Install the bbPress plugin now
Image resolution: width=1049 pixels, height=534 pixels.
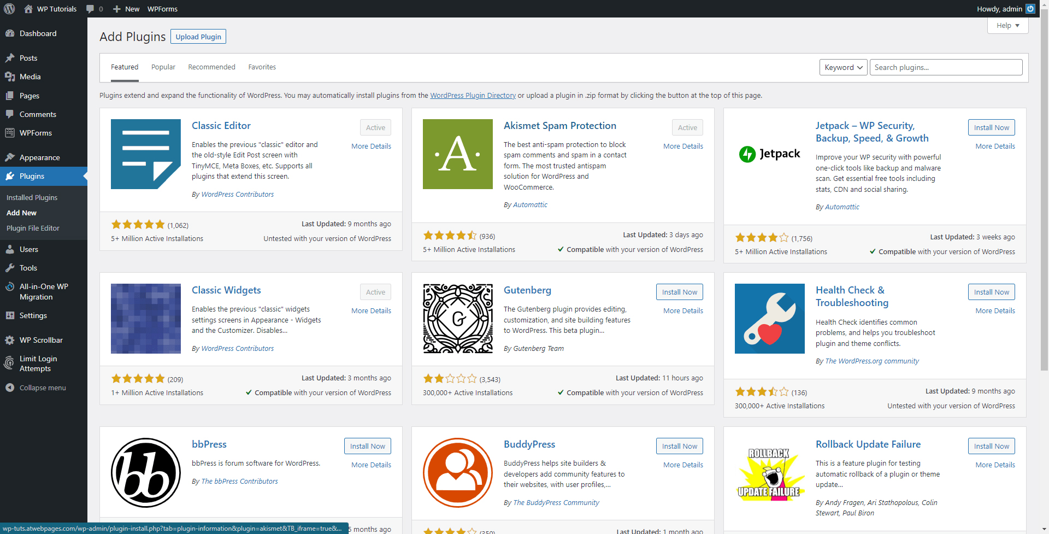pyautogui.click(x=368, y=446)
